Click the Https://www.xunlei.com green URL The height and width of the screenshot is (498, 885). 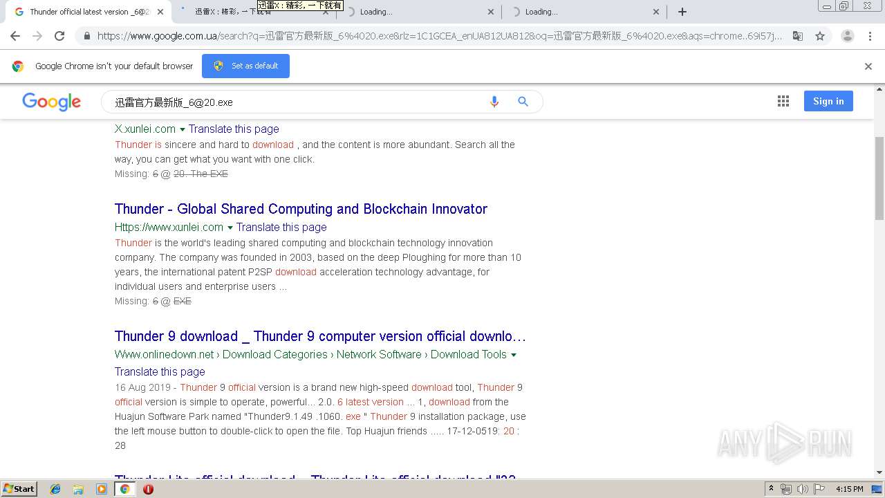pos(169,227)
